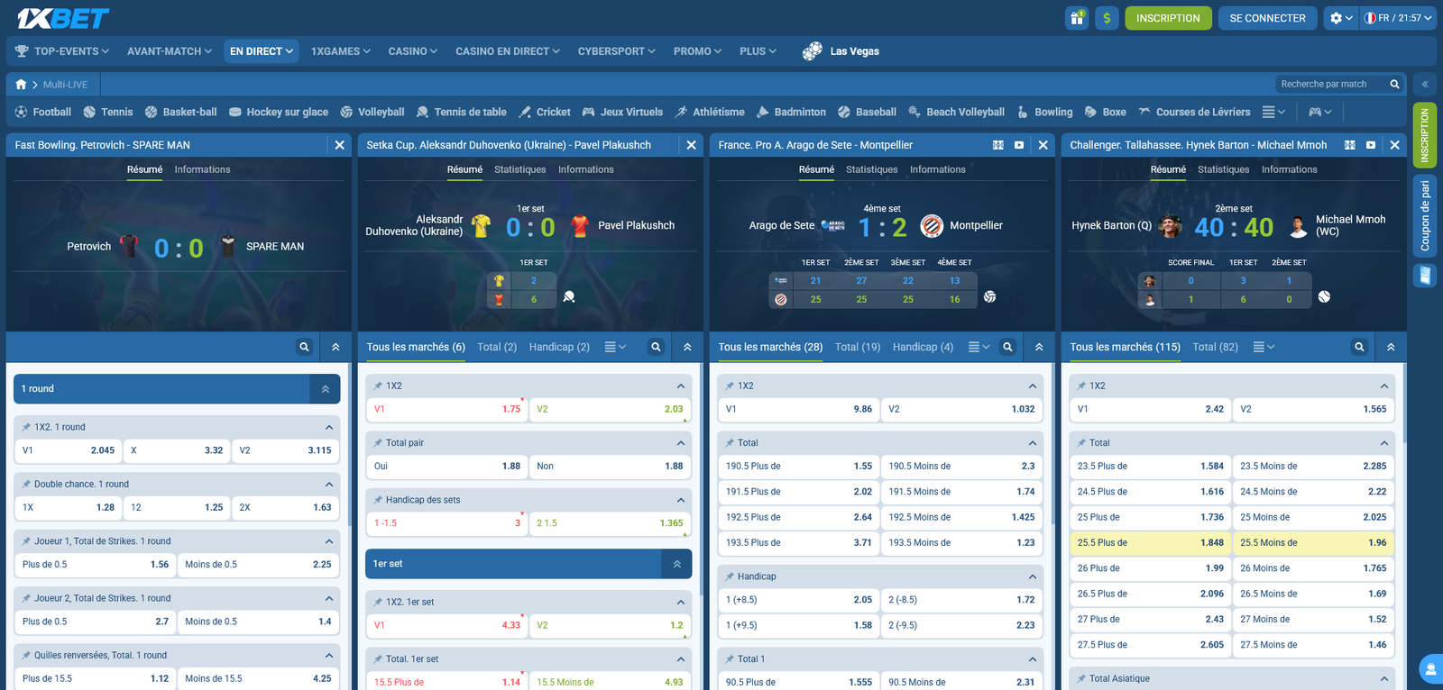The height and width of the screenshot is (690, 1443).
Task: Click the green dollar payments icon
Action: coord(1107,18)
